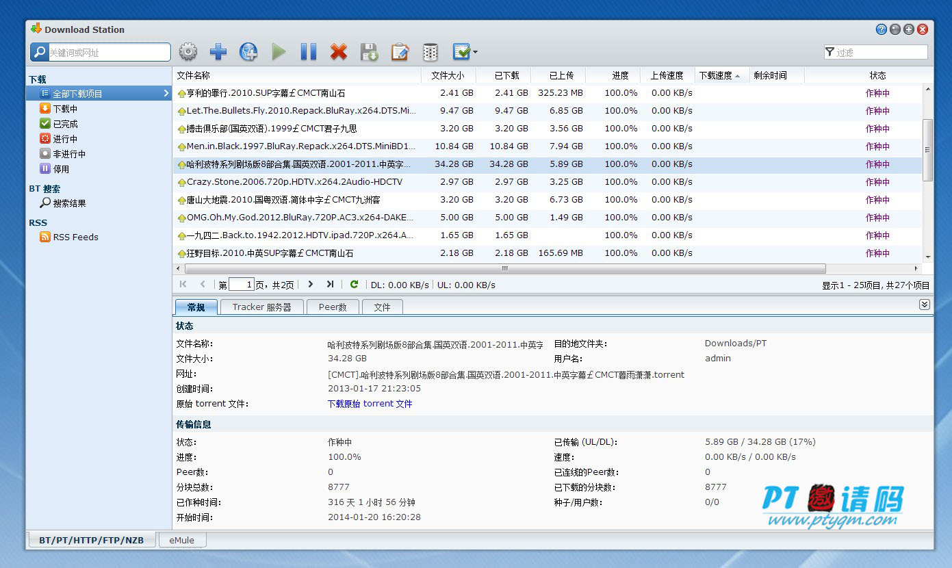
Task: Sort by the 已上传 column header
Action: click(558, 75)
